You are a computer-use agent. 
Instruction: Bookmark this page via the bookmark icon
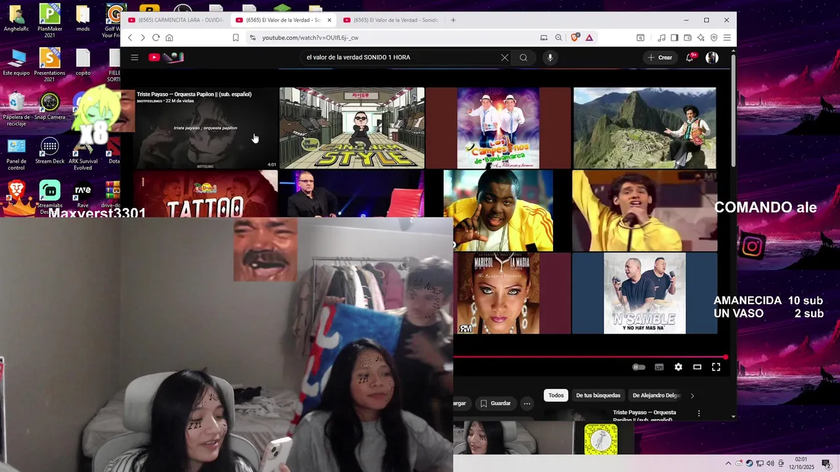(x=236, y=38)
